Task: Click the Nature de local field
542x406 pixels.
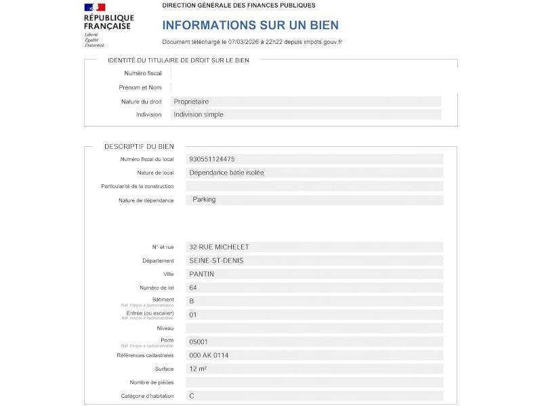Action: [x=314, y=173]
